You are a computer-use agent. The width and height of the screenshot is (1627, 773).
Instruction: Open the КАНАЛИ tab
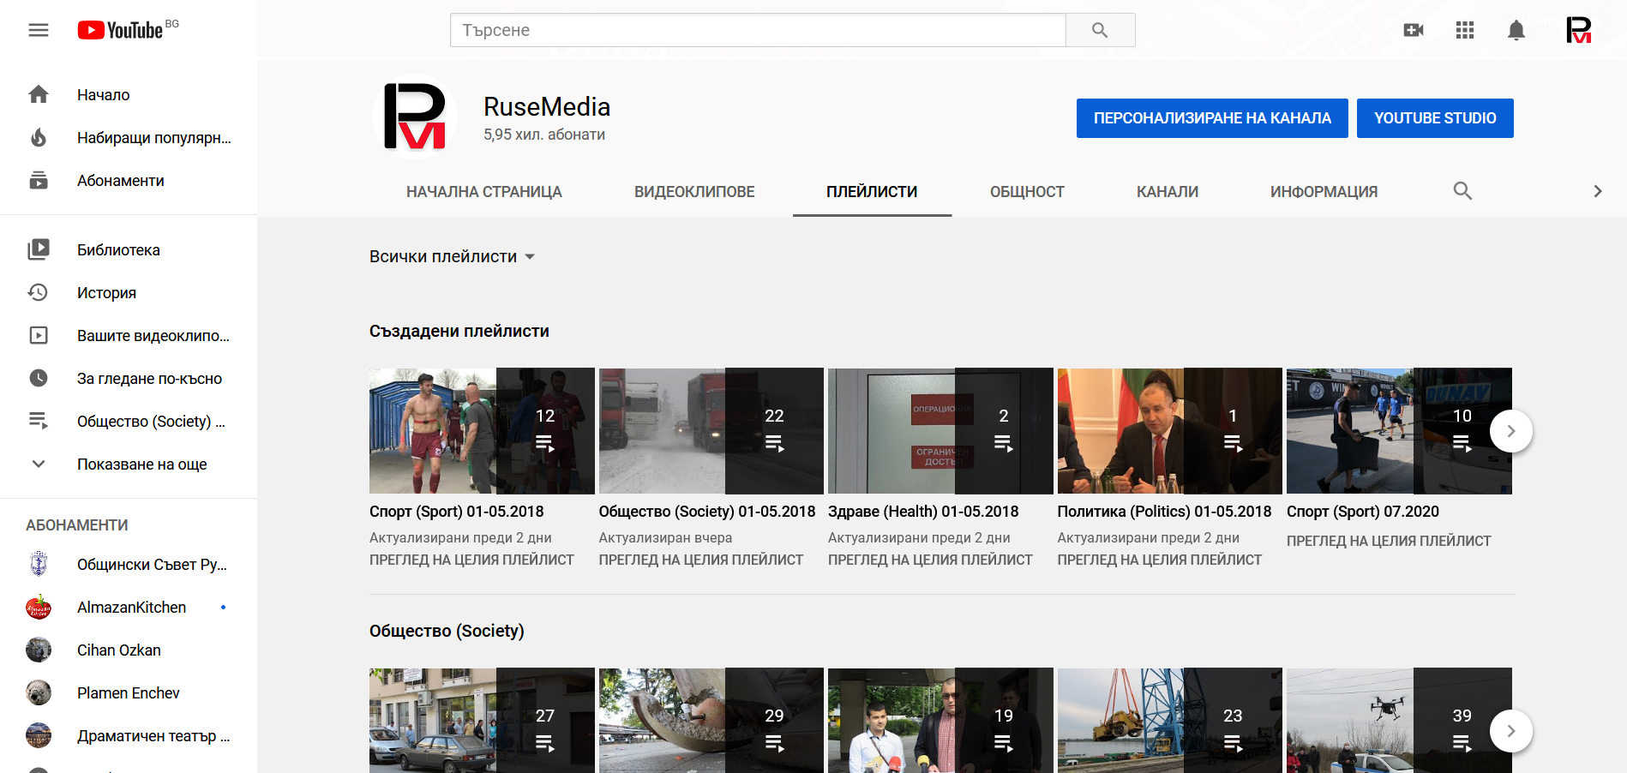coord(1168,192)
